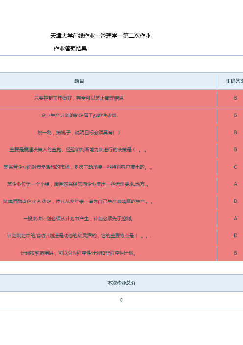Select question 某民营企业面对竞争激烈的市场
Screen dimensions: 243x345
78,167
